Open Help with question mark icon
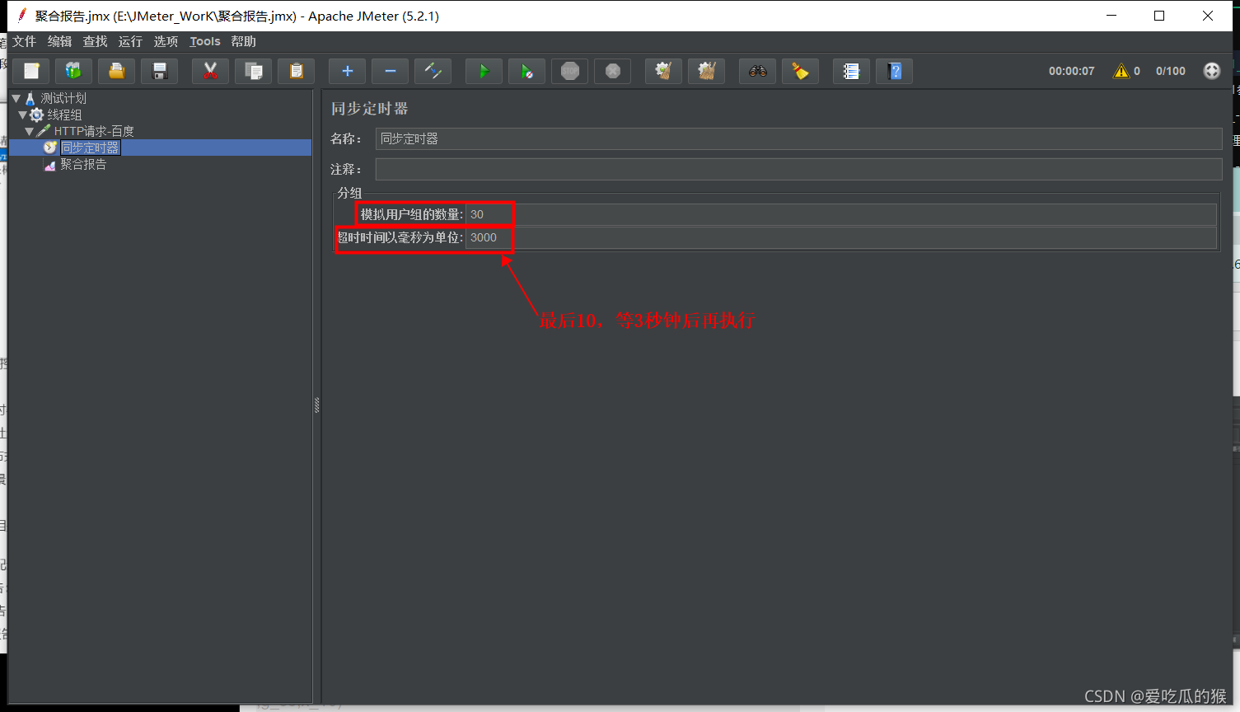The image size is (1240, 712). (x=894, y=71)
